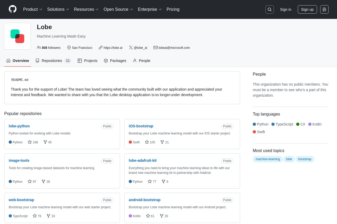Open the search magnifier icon button
337x224 pixels.
point(269,9)
